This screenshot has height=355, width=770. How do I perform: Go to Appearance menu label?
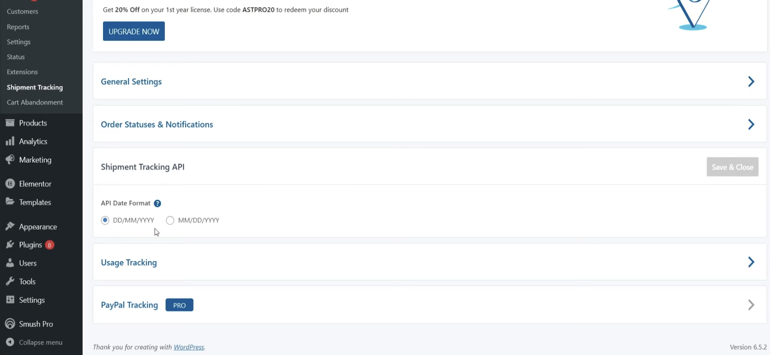pos(38,227)
